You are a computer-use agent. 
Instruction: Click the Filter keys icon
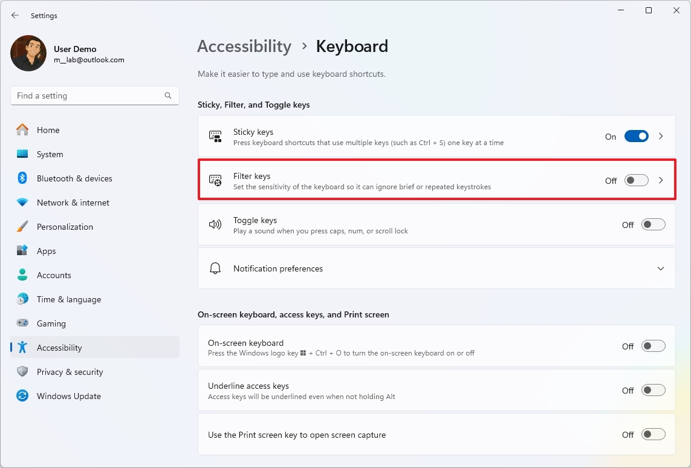(215, 180)
